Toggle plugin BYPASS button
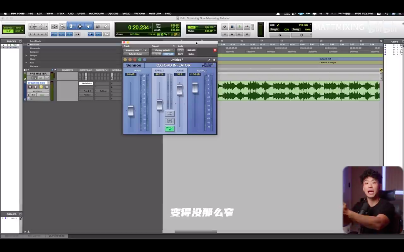This screenshot has height=252, width=404. tap(191, 50)
